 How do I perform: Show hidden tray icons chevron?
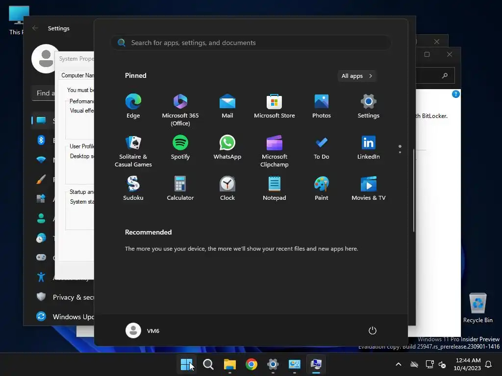coord(399,364)
